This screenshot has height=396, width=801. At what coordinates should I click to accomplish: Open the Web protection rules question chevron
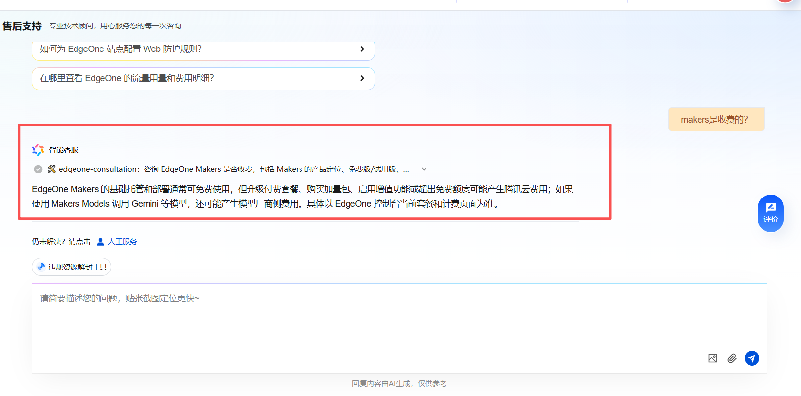(362, 49)
